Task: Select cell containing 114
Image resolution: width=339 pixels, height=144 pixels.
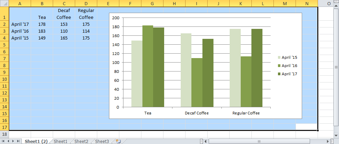Action: 86,31
